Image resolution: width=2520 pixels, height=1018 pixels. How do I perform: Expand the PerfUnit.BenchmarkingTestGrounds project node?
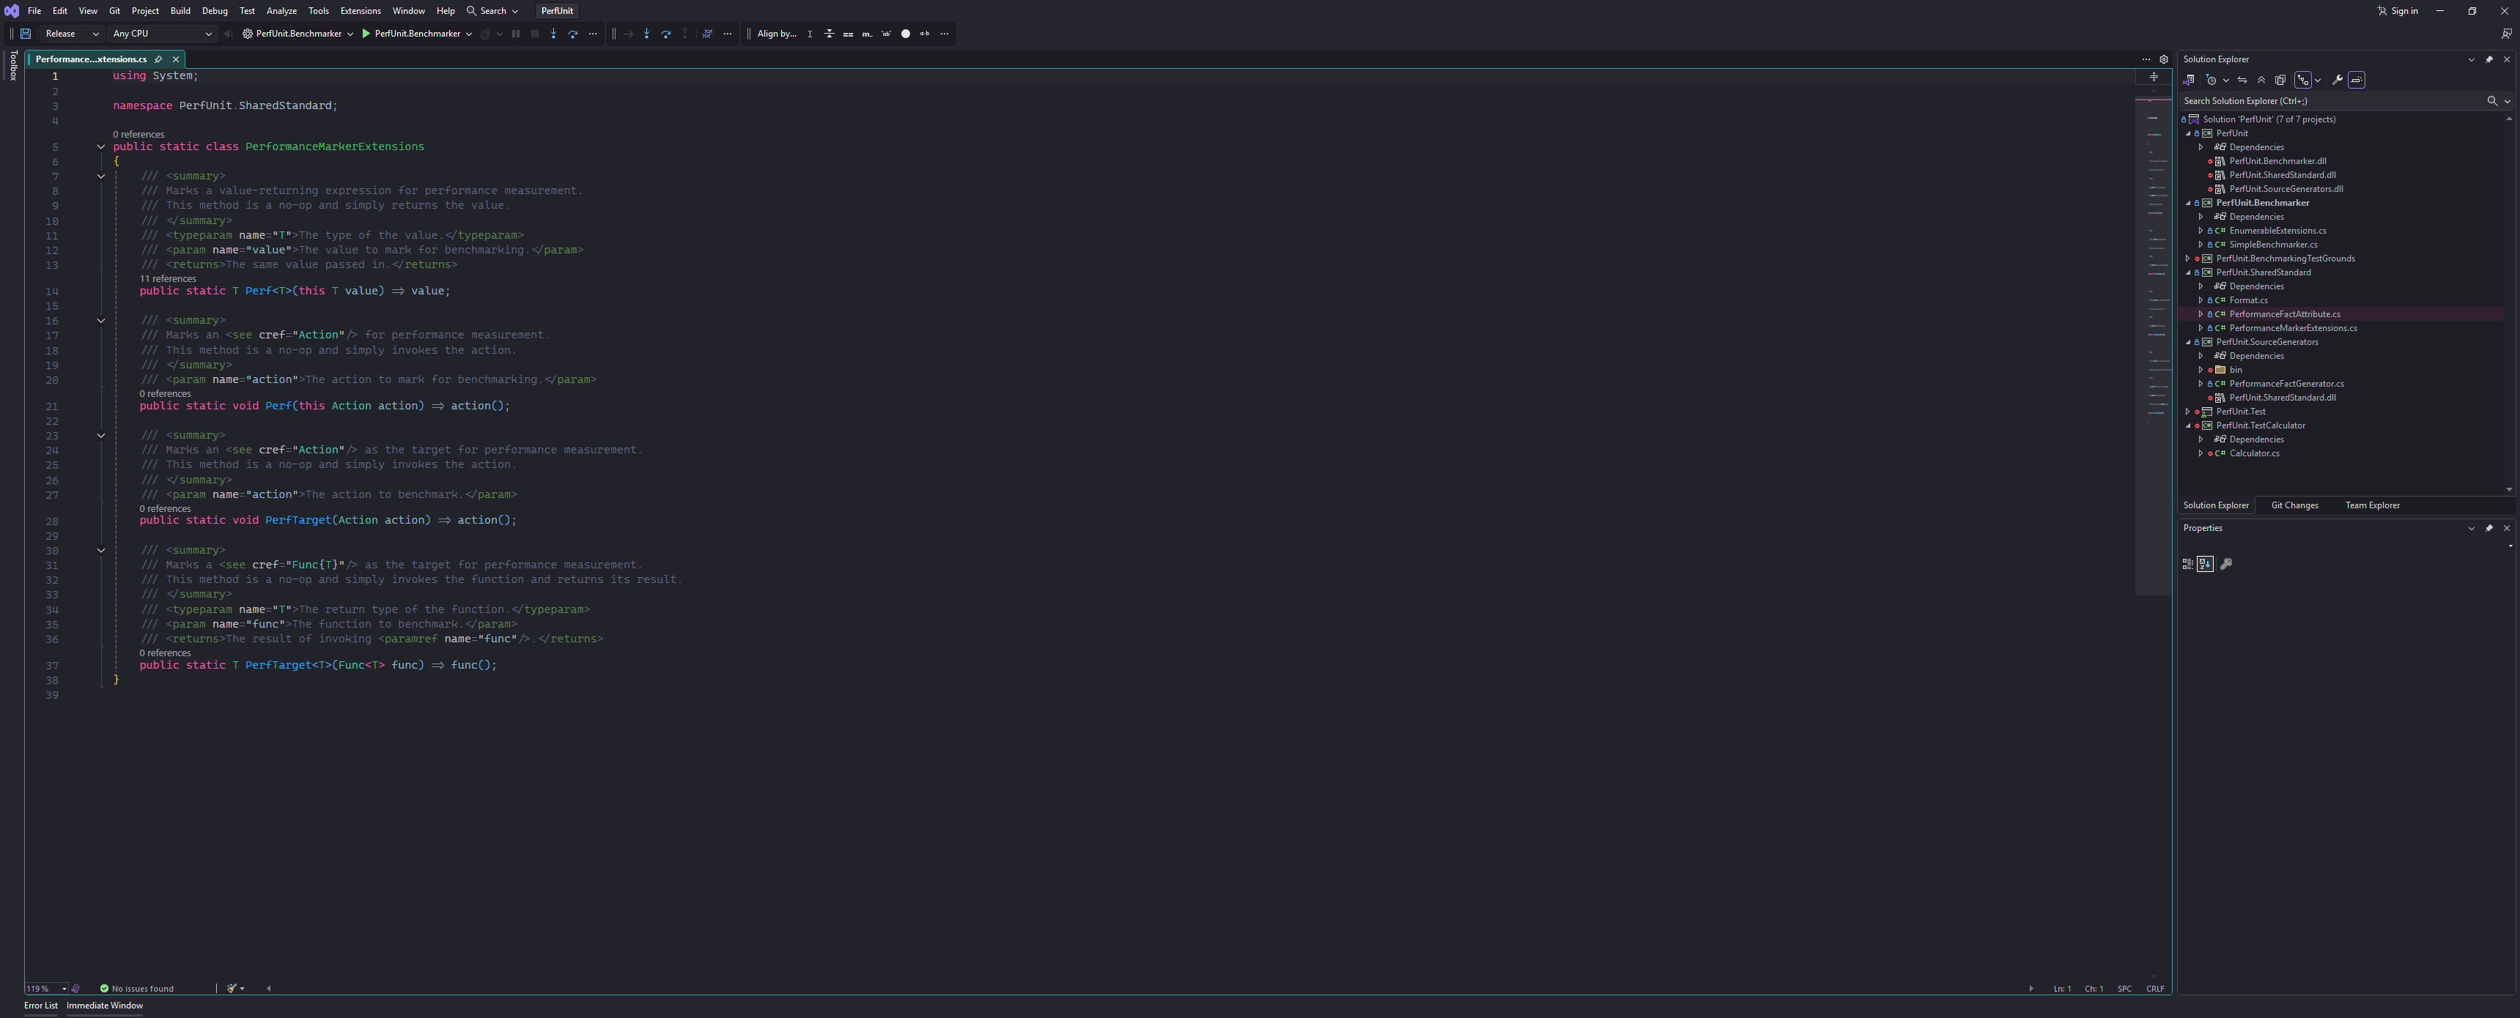point(2187,259)
